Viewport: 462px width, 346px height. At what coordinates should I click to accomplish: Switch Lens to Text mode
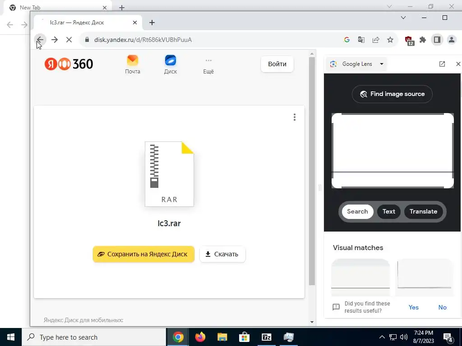tap(388, 212)
